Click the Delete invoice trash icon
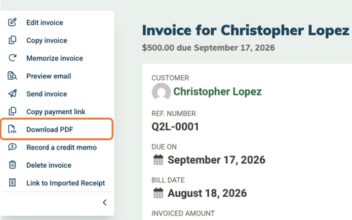Viewport: 352px width, 220px height. 12,165
